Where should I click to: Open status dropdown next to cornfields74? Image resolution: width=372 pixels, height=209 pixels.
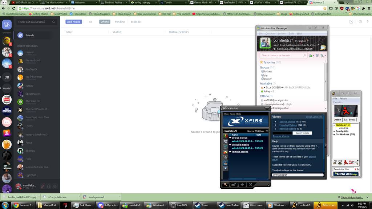308,41
